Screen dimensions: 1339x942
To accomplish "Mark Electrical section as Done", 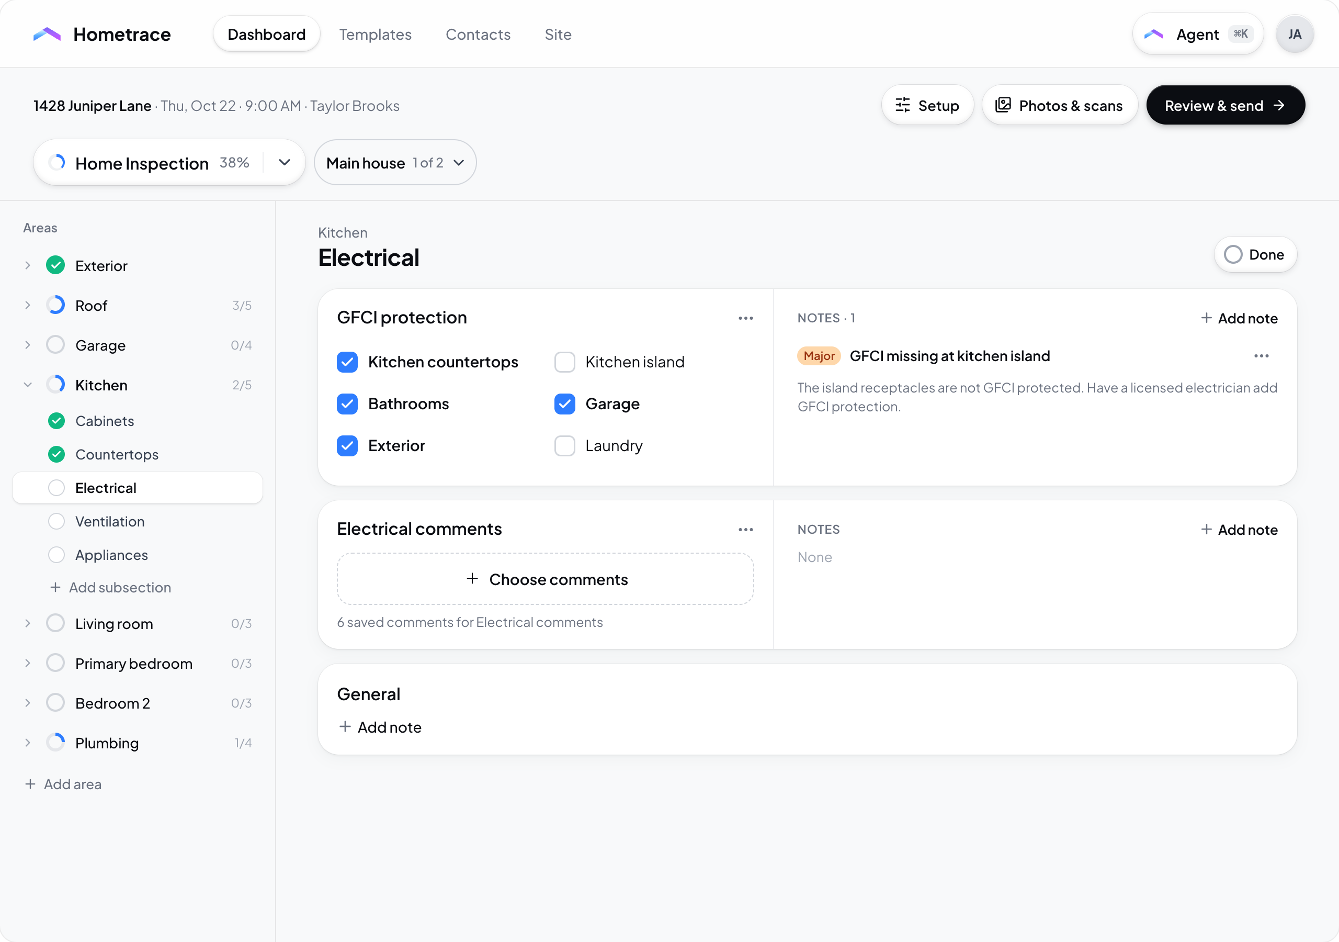I will (x=1255, y=254).
